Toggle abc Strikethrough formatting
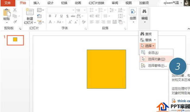The image size is (190, 112). click(x=73, y=16)
